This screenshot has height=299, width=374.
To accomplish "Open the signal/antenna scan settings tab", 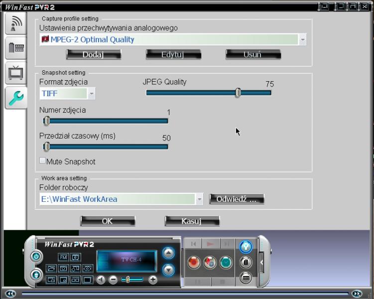I will (16, 23).
